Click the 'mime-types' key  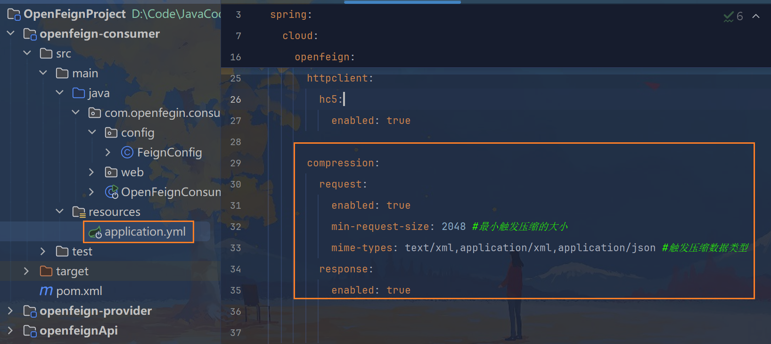[x=361, y=248]
